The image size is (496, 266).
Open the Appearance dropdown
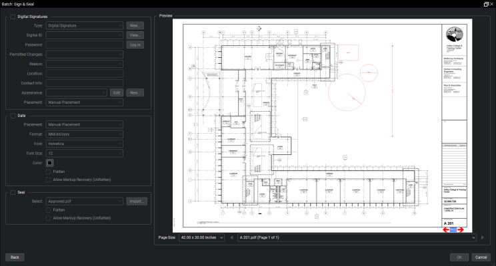pyautogui.click(x=76, y=93)
